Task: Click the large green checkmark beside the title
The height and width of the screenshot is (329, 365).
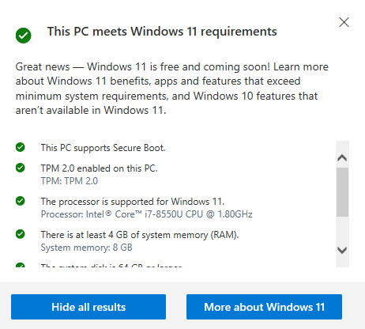Action: point(24,36)
